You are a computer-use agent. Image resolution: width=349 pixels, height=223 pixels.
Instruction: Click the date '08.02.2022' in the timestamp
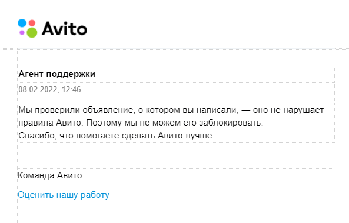tap(38, 89)
